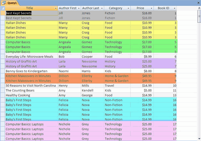
Task: Open the Price column dropdown arrow
Action: 151,8
